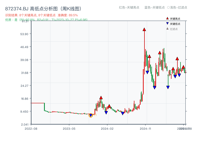Click the header legend text 红色-关键高点

click(129, 7)
